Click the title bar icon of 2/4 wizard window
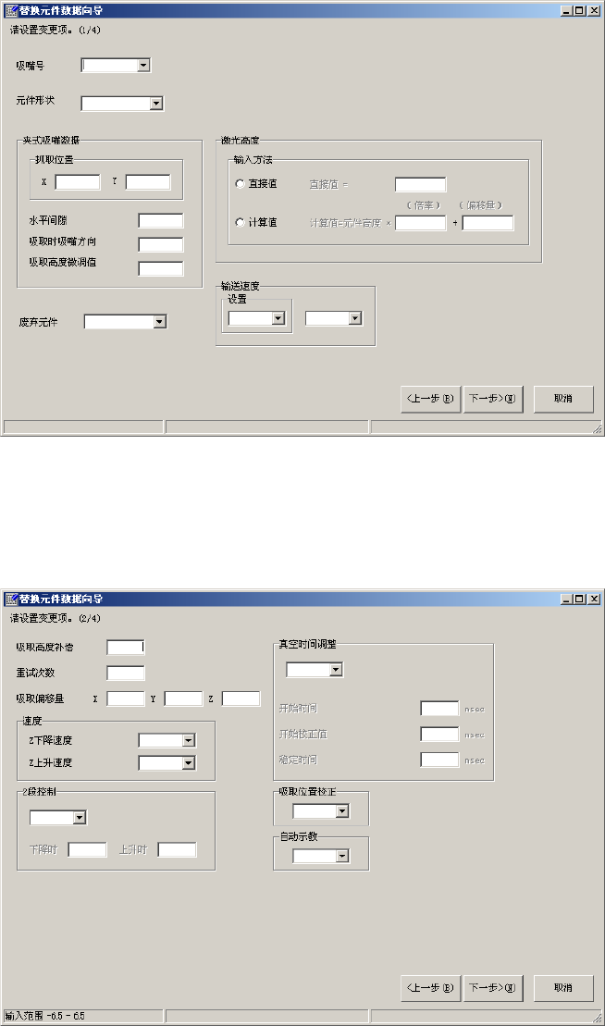 pyautogui.click(x=11, y=599)
